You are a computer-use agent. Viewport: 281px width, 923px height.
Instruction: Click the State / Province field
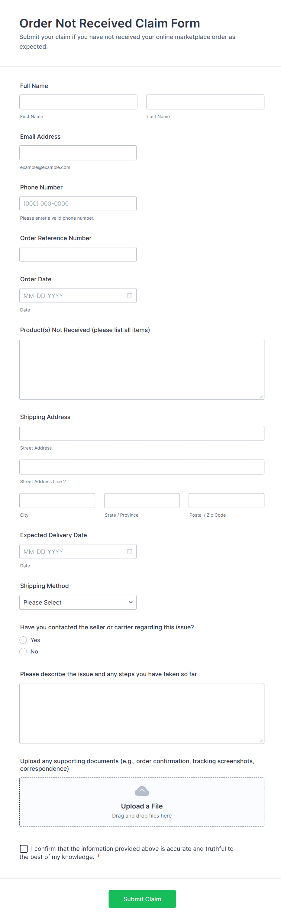coord(142,501)
